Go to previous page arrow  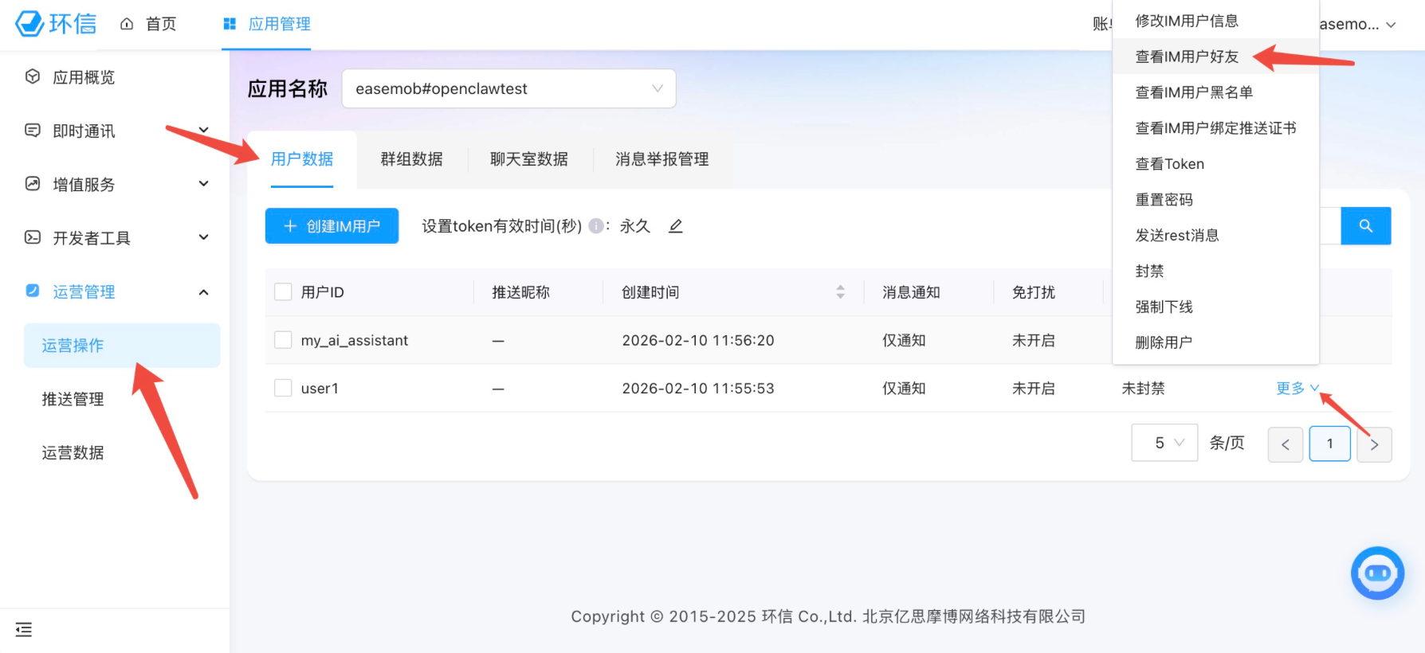(x=1285, y=444)
